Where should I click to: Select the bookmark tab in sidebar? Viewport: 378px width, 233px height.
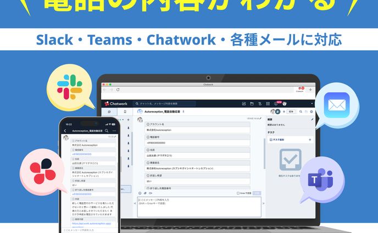click(x=125, y=112)
